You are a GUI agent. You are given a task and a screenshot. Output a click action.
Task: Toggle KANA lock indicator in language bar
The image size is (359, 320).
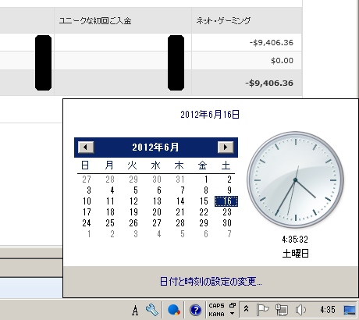click(216, 314)
